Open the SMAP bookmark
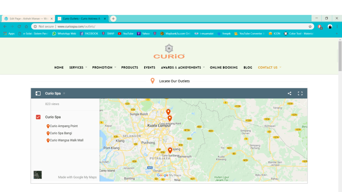Viewport: 342px width, 192px height. pyautogui.click(x=108, y=34)
